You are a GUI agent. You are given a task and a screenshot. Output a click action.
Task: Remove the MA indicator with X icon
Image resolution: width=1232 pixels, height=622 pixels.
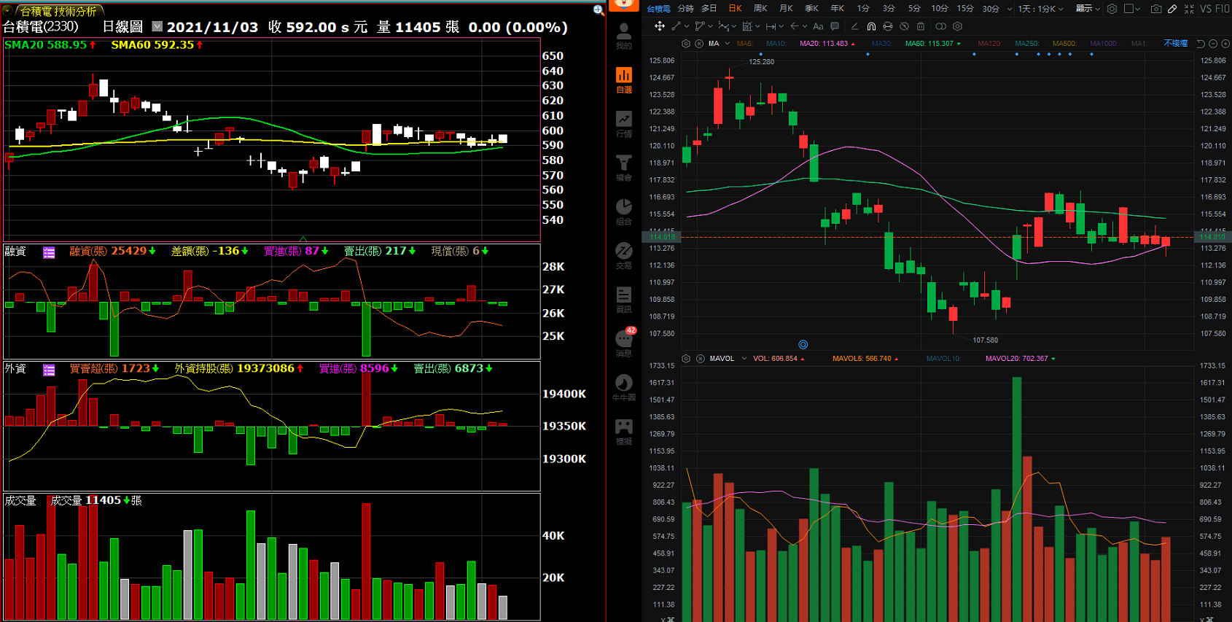pos(699,44)
